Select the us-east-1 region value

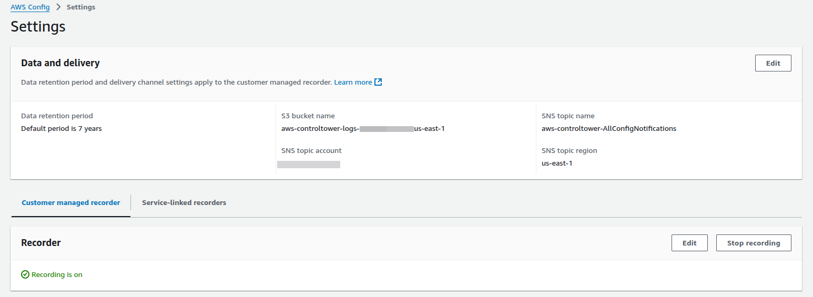pyautogui.click(x=557, y=163)
